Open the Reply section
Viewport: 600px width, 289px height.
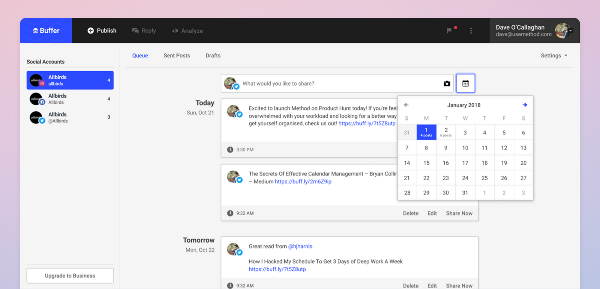144,31
